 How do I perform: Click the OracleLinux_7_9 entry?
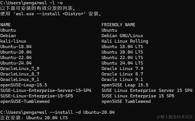pos(20,69)
